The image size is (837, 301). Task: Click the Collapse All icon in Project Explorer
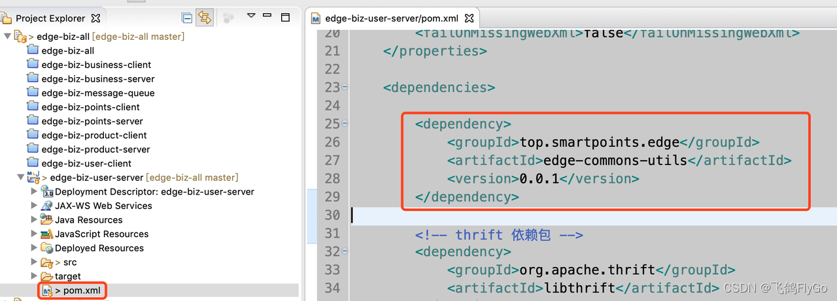point(187,18)
